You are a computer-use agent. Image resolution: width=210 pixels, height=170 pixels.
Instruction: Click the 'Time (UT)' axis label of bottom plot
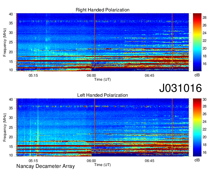point(103,165)
